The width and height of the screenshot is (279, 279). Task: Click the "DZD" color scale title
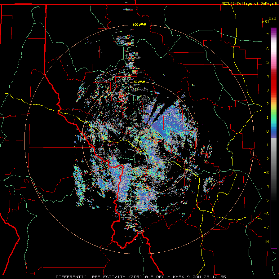click(272, 19)
